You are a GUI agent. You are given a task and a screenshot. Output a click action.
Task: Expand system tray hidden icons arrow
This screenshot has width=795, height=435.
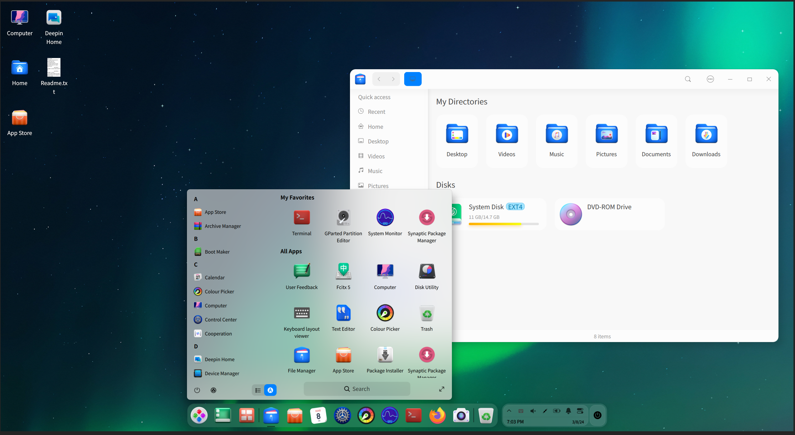click(509, 411)
